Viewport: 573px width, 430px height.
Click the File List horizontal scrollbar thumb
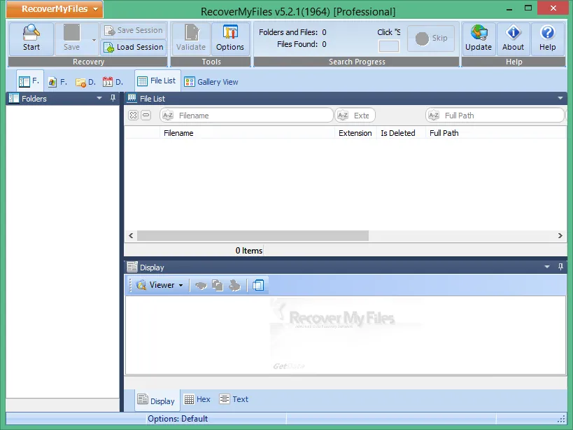(x=253, y=236)
